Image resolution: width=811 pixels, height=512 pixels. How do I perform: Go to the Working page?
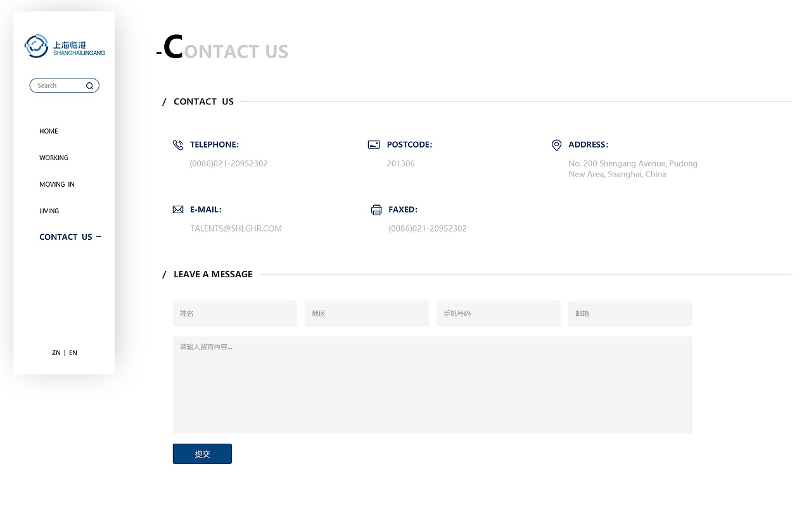click(54, 158)
